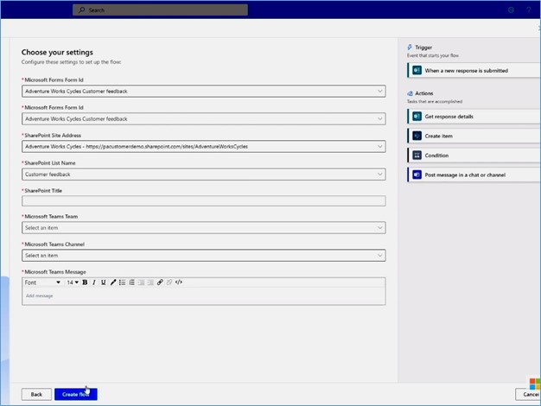
Task: Click the Add message text area
Action: (x=204, y=296)
